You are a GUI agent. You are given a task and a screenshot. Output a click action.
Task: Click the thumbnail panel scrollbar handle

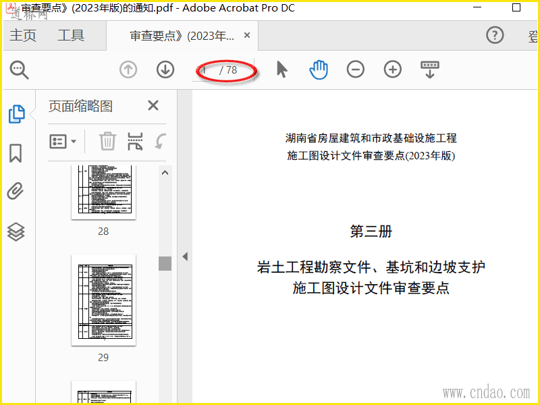click(165, 263)
